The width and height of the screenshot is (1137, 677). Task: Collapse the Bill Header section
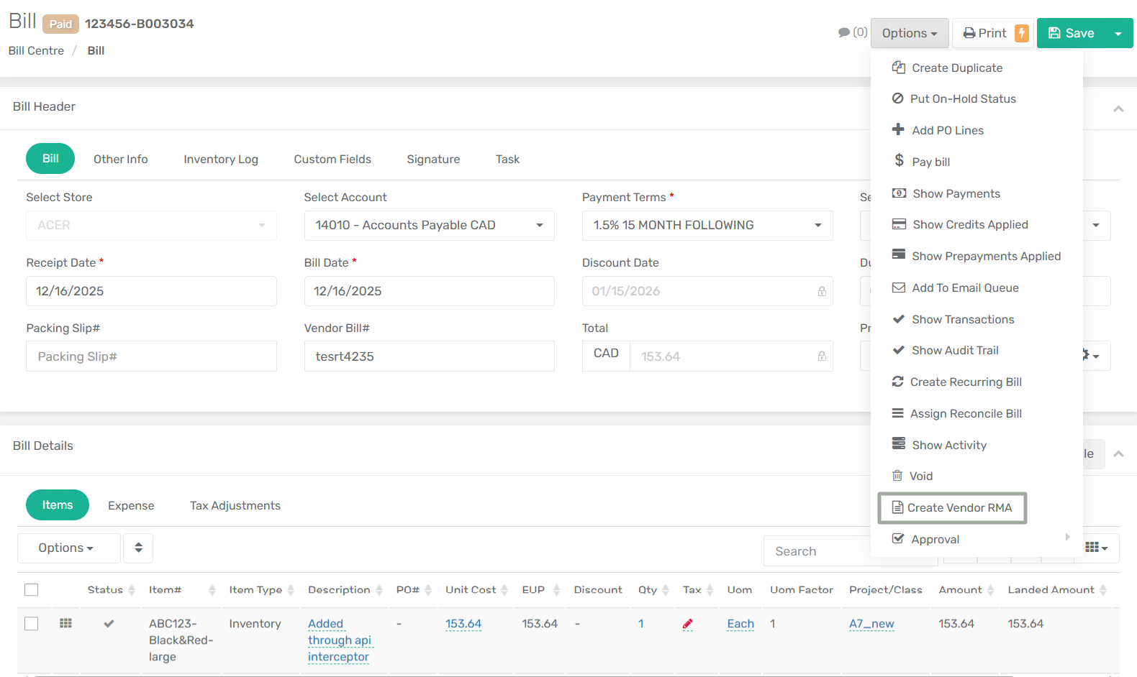coord(1118,109)
